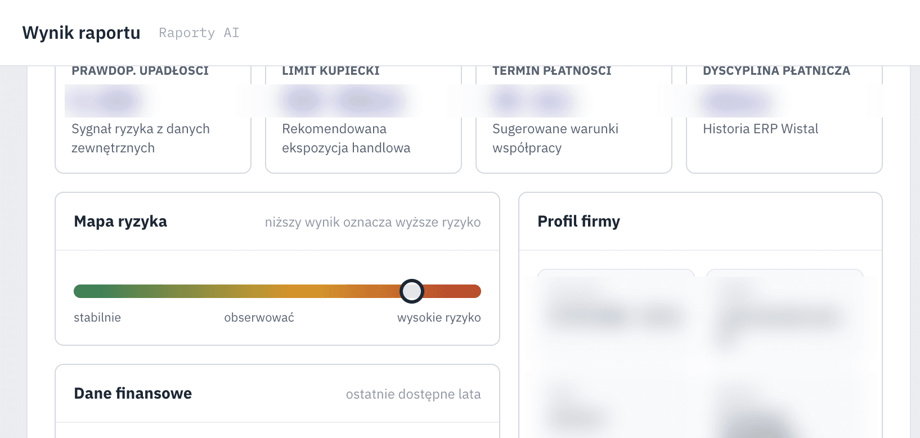This screenshot has width=920, height=438.
Task: Click "Rekomendowana ekspozycja handlowa" description
Action: point(346,138)
